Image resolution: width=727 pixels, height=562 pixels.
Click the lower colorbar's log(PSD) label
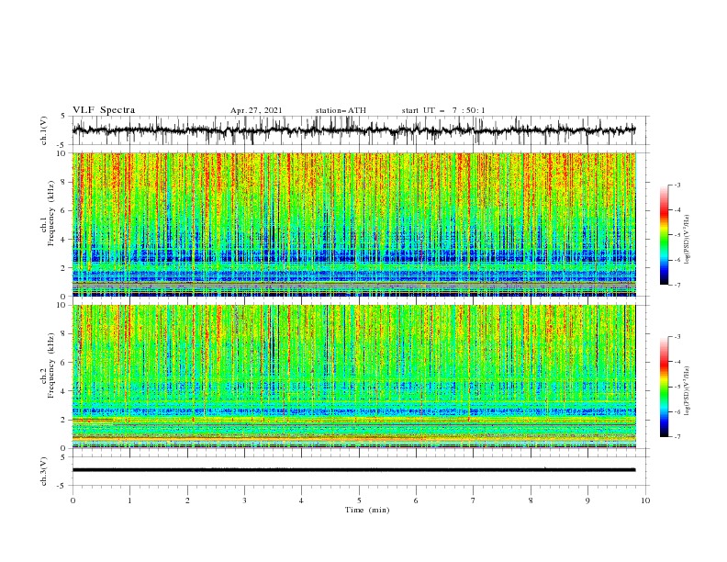pos(687,391)
